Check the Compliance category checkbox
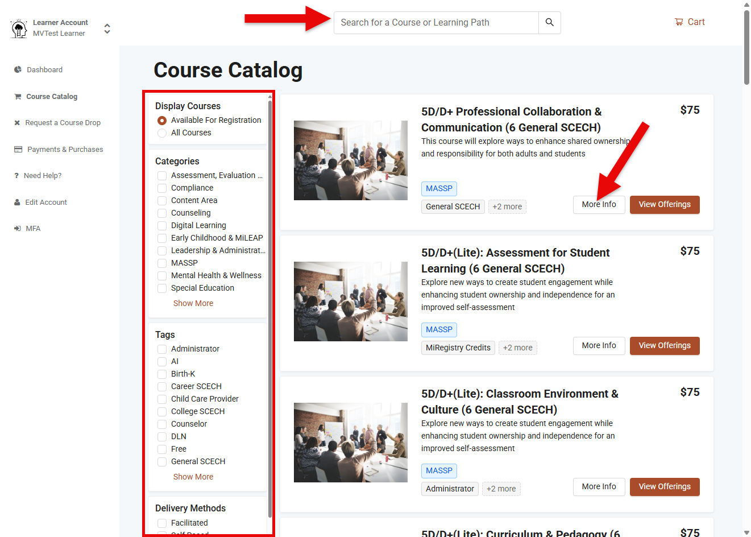The width and height of the screenshot is (751, 537). point(162,188)
